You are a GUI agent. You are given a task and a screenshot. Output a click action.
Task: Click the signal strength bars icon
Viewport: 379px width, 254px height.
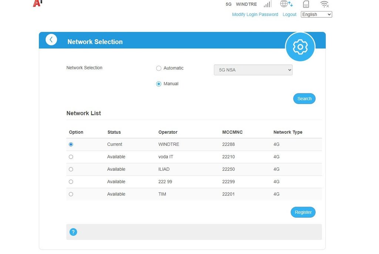tap(267, 4)
